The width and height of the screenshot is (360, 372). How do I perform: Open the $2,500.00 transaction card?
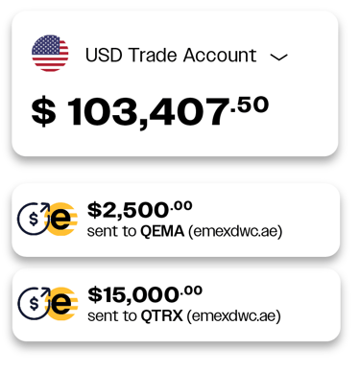(176, 220)
